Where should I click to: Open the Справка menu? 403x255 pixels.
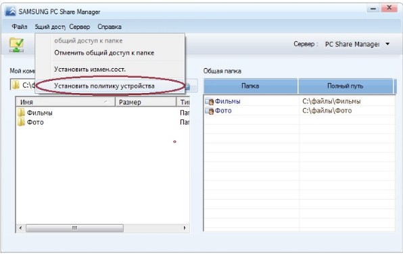pos(110,27)
